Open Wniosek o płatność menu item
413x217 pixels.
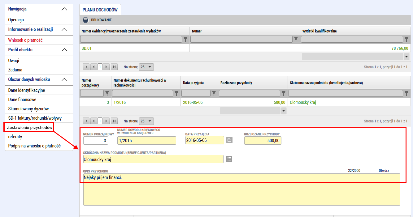click(39, 40)
